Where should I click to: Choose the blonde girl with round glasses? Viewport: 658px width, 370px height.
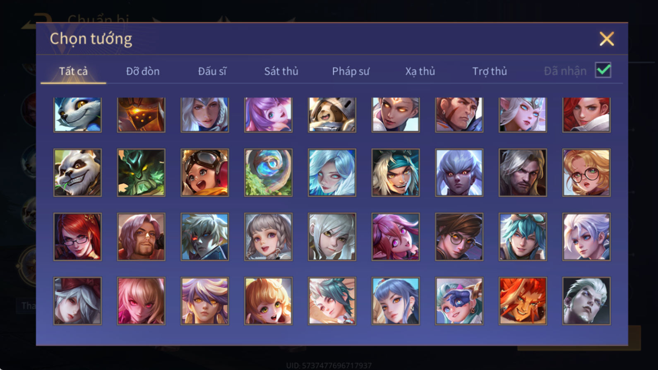click(x=586, y=173)
